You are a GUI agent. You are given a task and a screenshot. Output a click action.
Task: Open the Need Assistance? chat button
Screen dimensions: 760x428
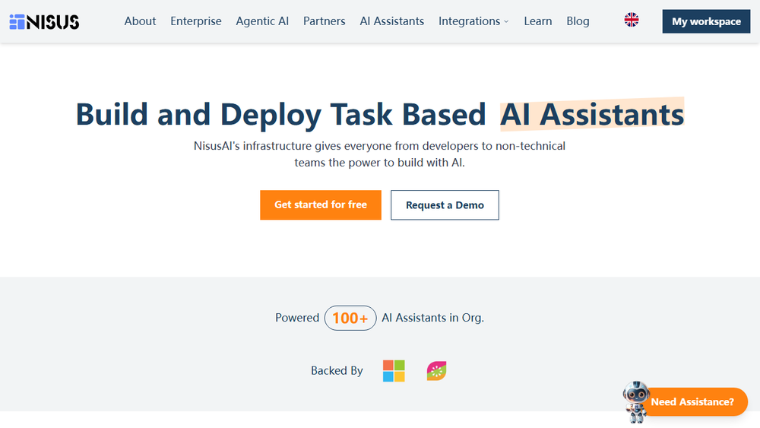coord(695,402)
